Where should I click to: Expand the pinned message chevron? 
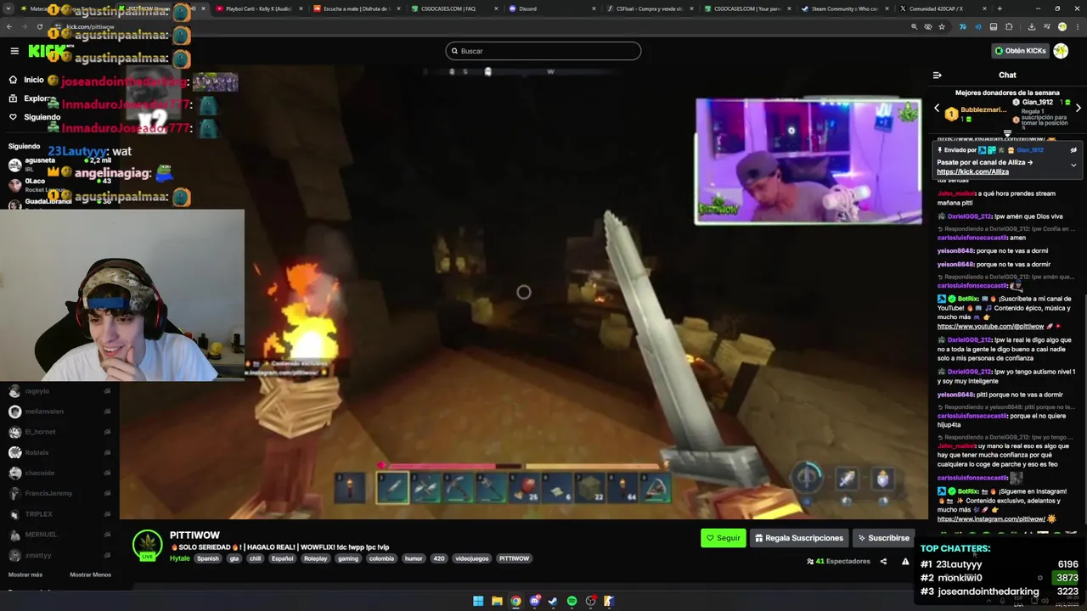pos(1073,165)
